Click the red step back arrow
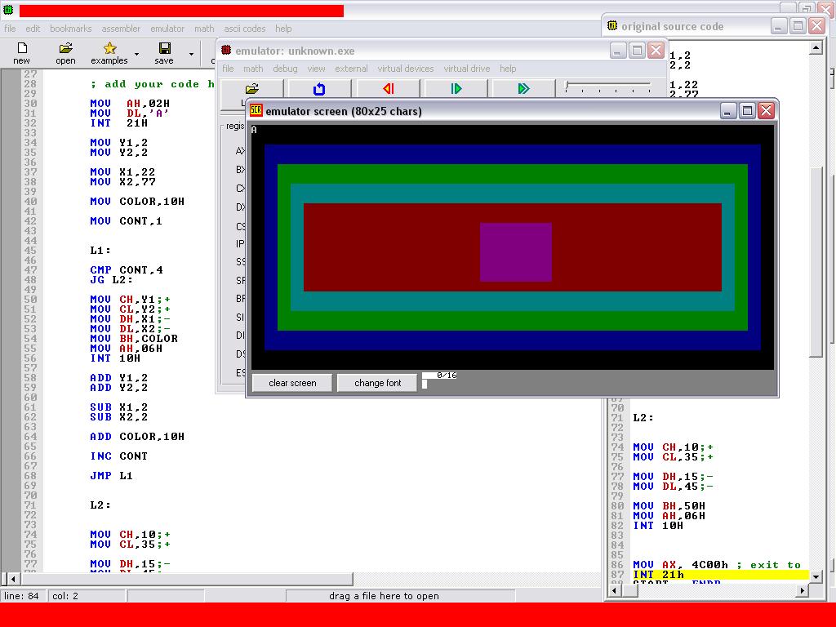 (389, 89)
